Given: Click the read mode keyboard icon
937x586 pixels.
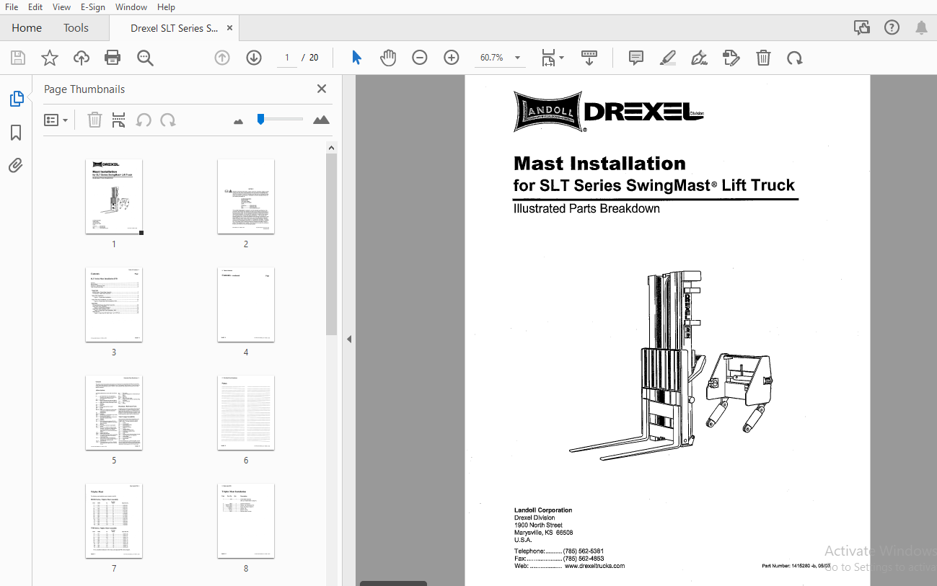Looking at the screenshot, I should 589,58.
